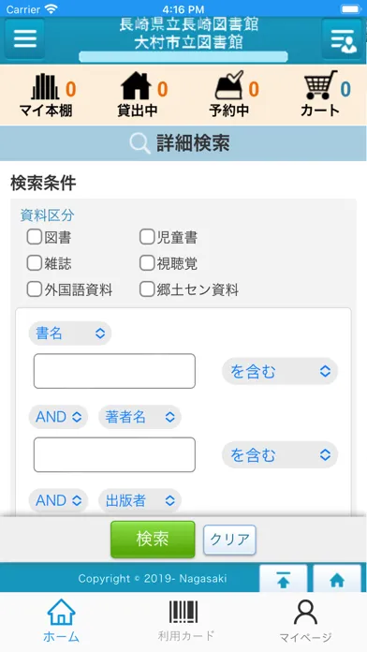Tap the green 検索 button
Viewport: 367px width, 652px height.
pos(153,540)
